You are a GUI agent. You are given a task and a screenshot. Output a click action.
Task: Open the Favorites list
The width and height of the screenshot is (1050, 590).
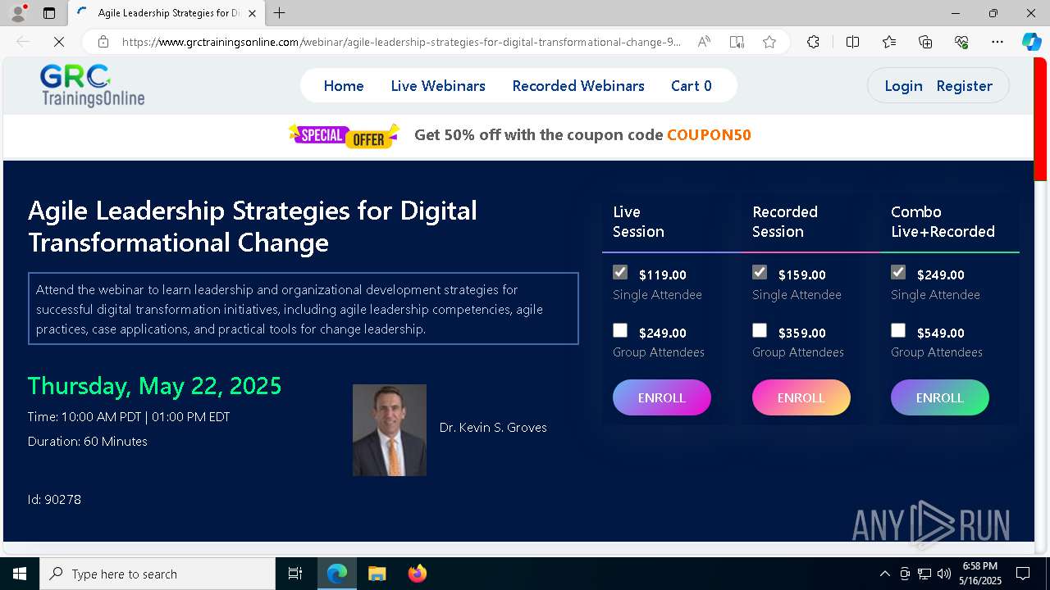[x=889, y=42]
